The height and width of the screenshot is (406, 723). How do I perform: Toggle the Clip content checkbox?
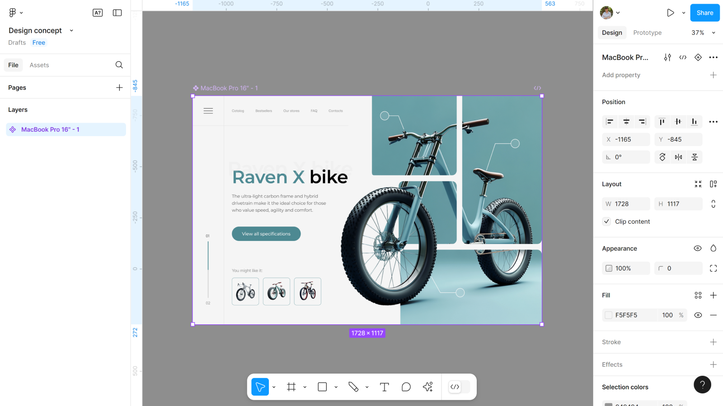point(607,221)
